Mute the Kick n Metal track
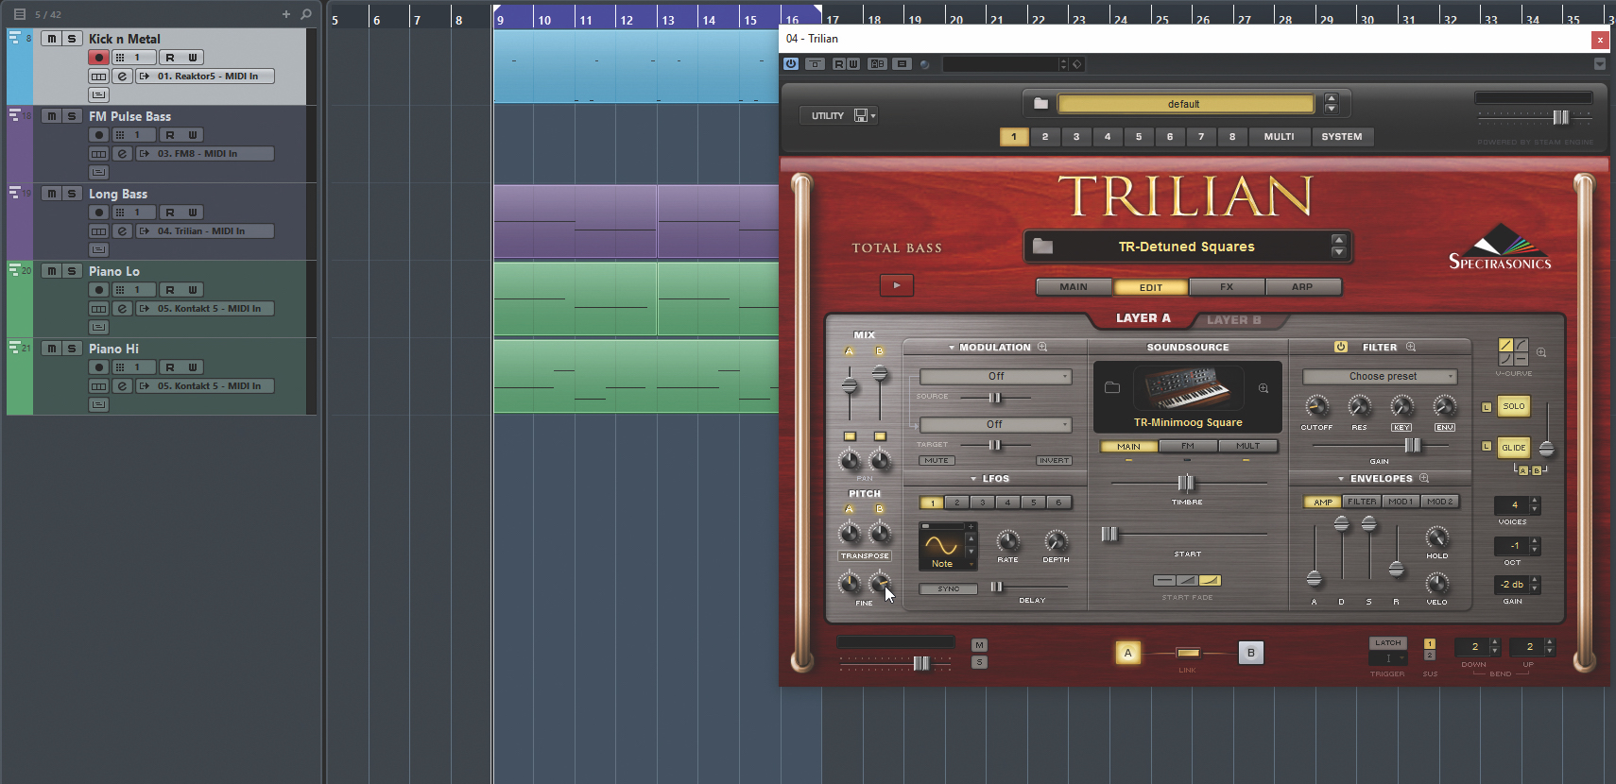 pos(51,39)
